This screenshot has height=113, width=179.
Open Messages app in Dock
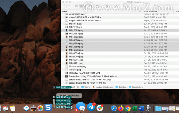point(80,106)
